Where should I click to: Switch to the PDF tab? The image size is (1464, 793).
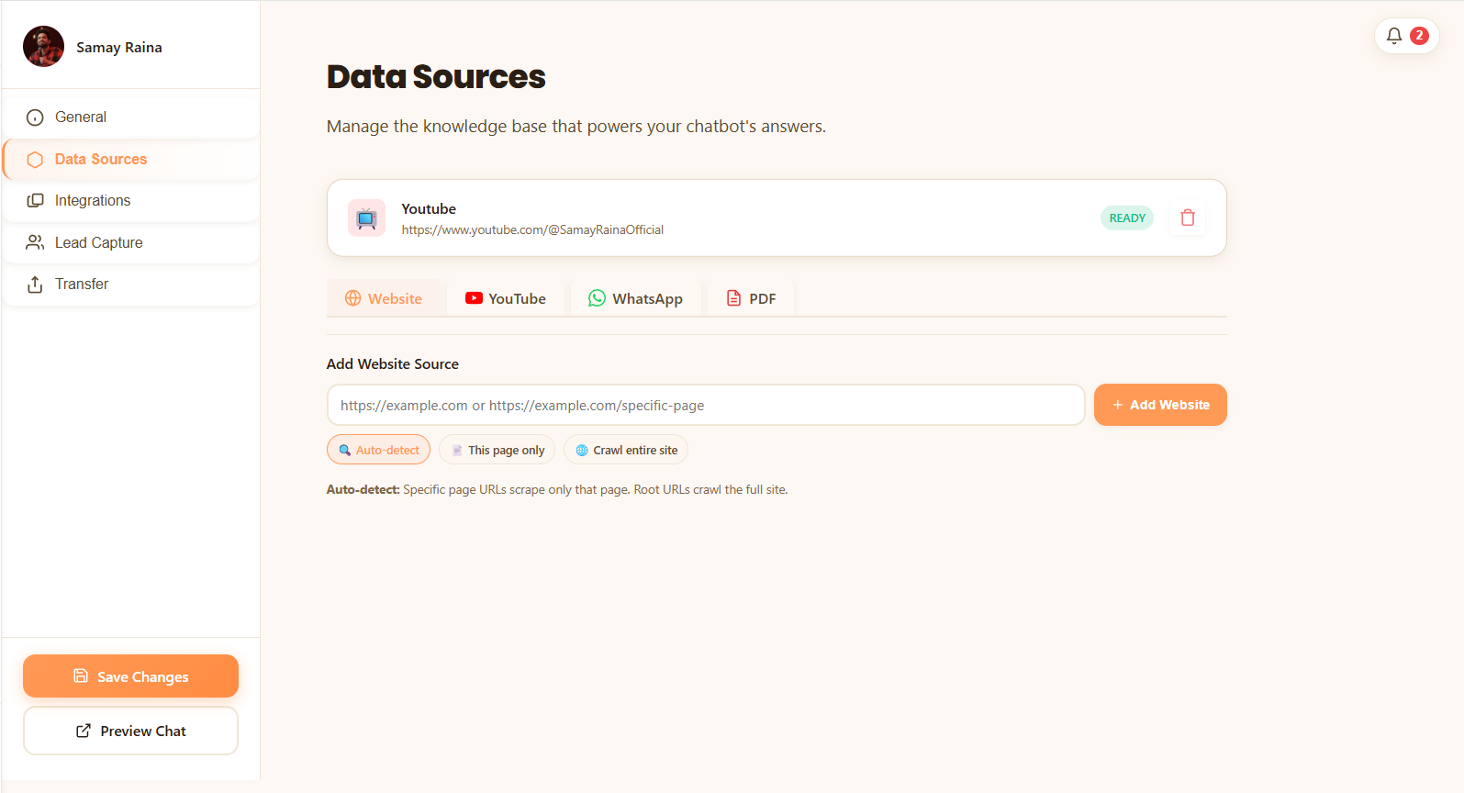(x=751, y=298)
